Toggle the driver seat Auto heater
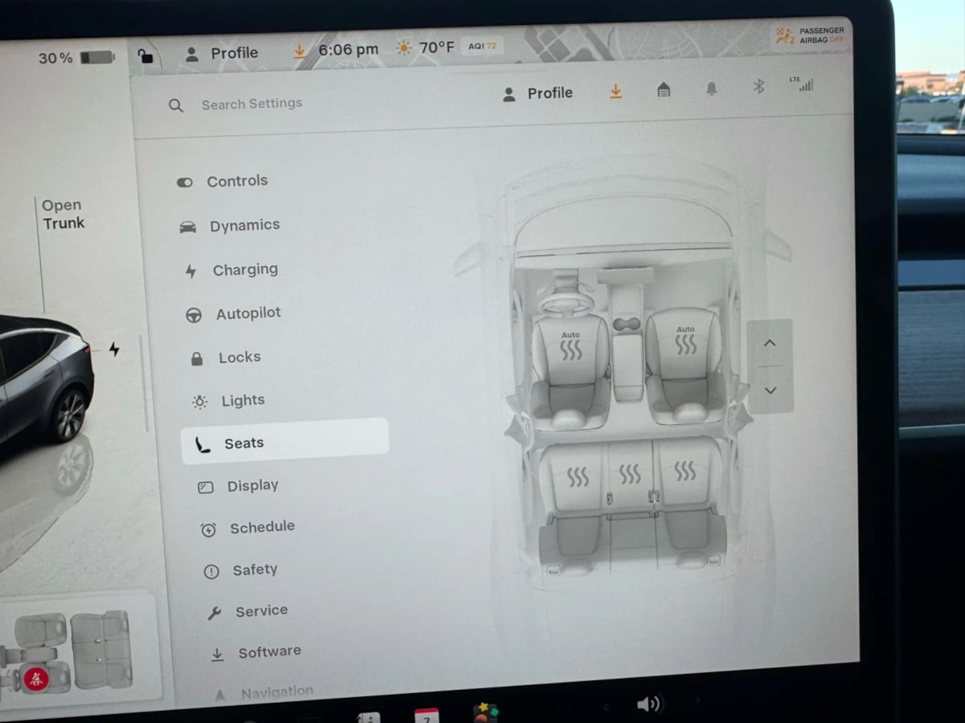The height and width of the screenshot is (723, 965). (x=570, y=345)
